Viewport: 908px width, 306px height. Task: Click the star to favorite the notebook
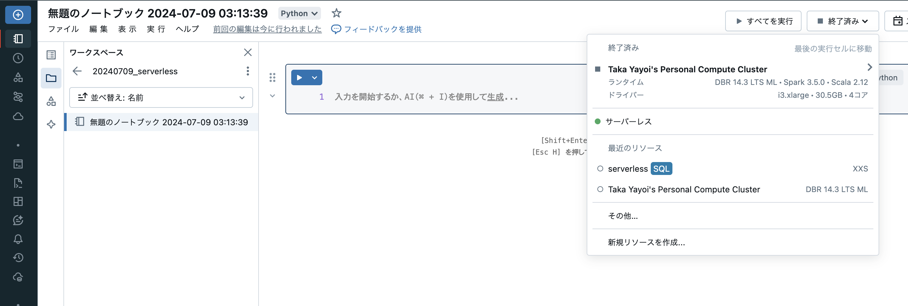(336, 13)
